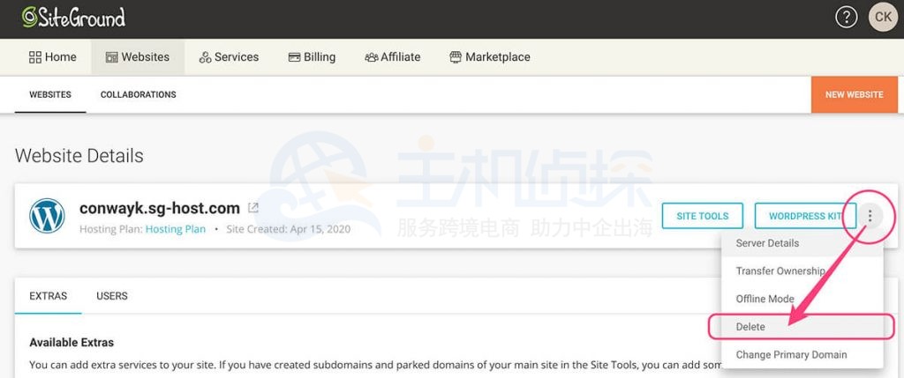Image resolution: width=904 pixels, height=378 pixels.
Task: Open the Billing navigation item
Action: (312, 57)
